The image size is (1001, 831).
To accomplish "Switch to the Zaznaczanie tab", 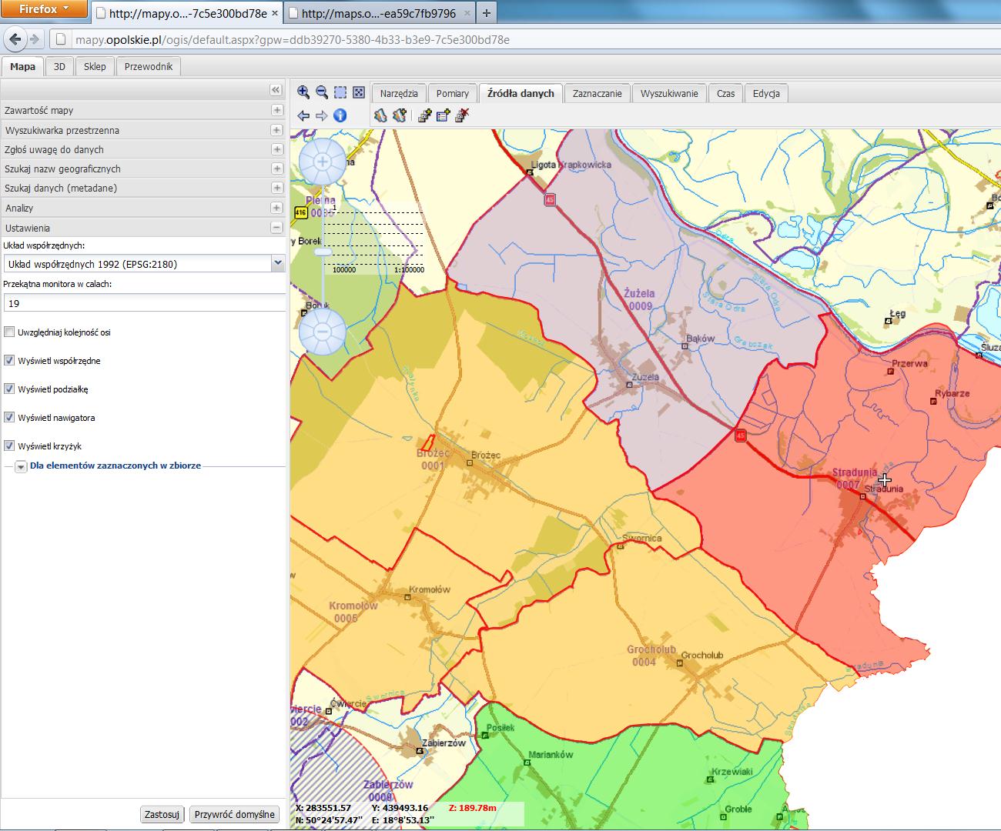I will pyautogui.click(x=597, y=94).
